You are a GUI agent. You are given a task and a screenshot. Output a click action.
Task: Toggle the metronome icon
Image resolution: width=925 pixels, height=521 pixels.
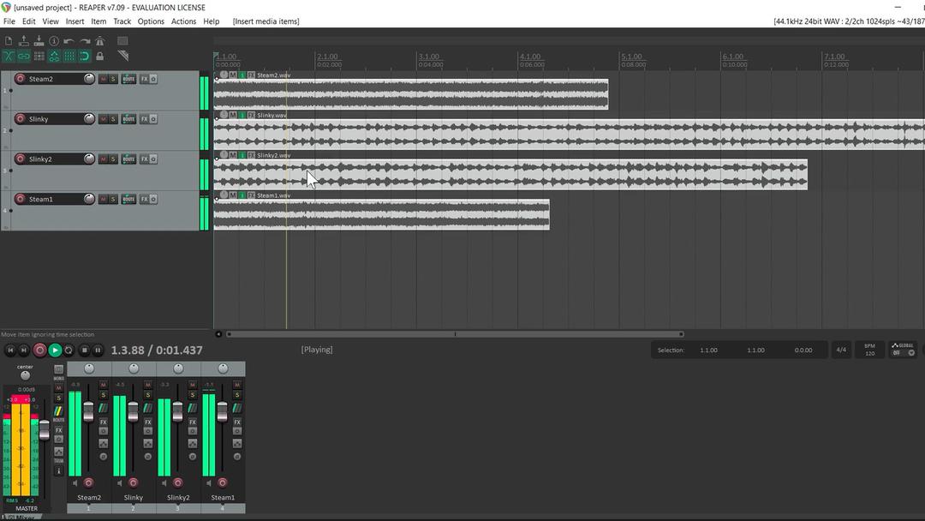coord(98,39)
